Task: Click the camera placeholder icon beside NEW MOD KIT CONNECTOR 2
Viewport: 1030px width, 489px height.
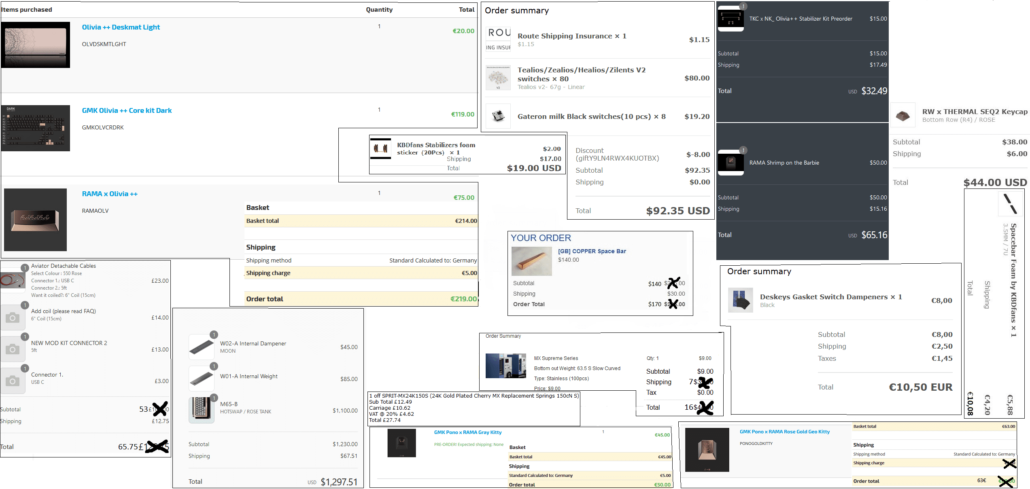Action: click(13, 349)
